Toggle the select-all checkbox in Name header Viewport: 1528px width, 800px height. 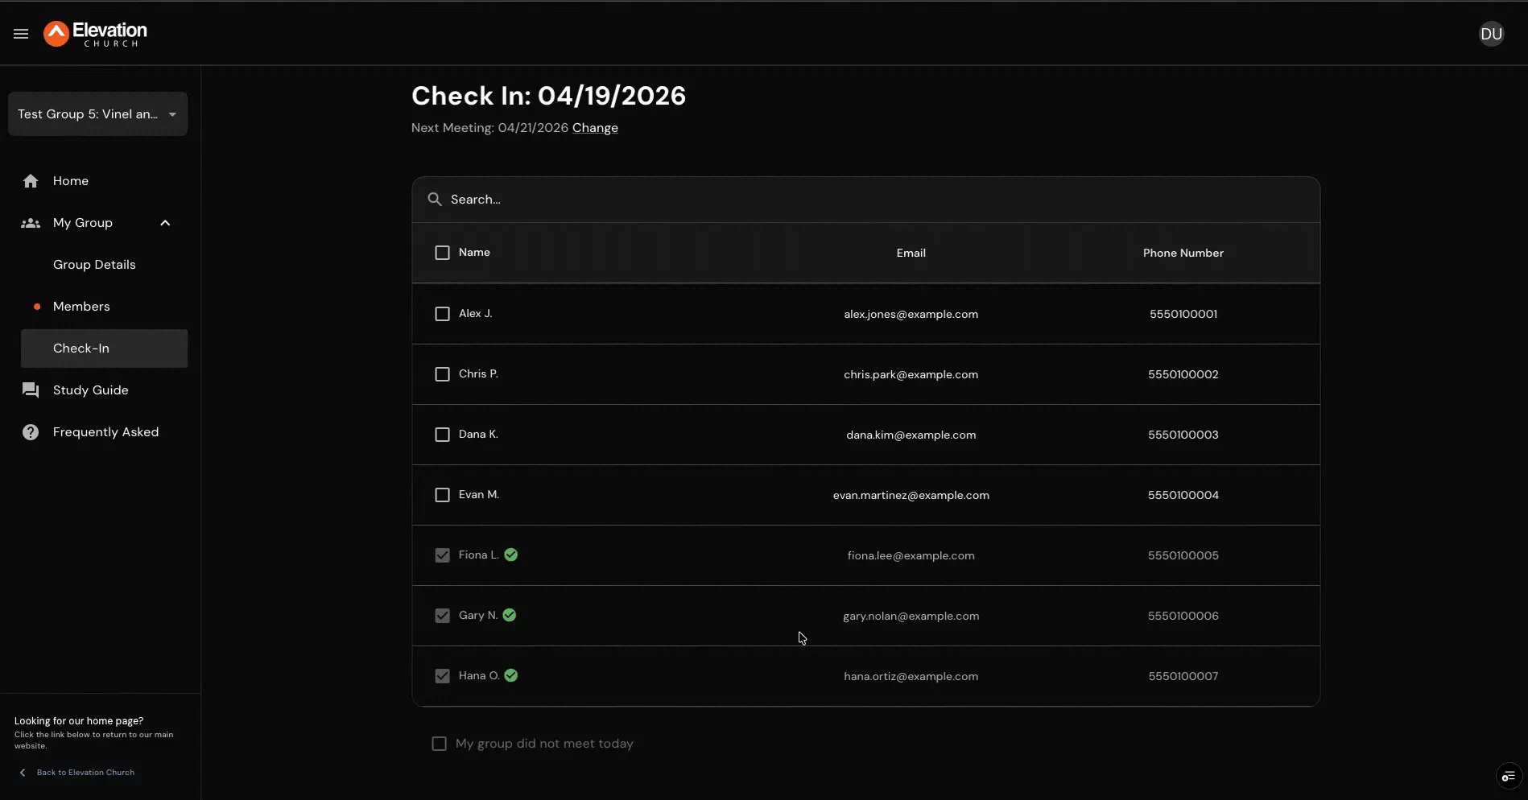coord(442,253)
